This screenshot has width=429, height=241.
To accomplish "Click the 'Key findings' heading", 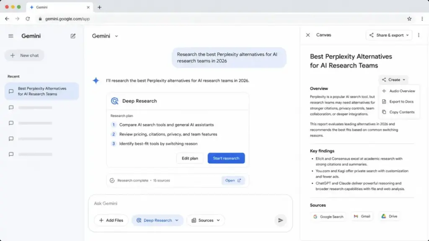I will click(x=322, y=151).
